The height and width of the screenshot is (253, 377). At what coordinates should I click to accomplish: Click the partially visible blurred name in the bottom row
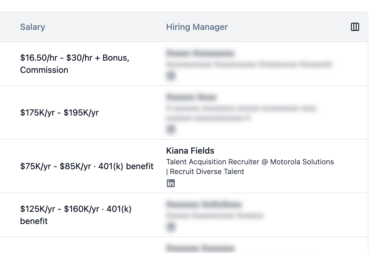200,248
